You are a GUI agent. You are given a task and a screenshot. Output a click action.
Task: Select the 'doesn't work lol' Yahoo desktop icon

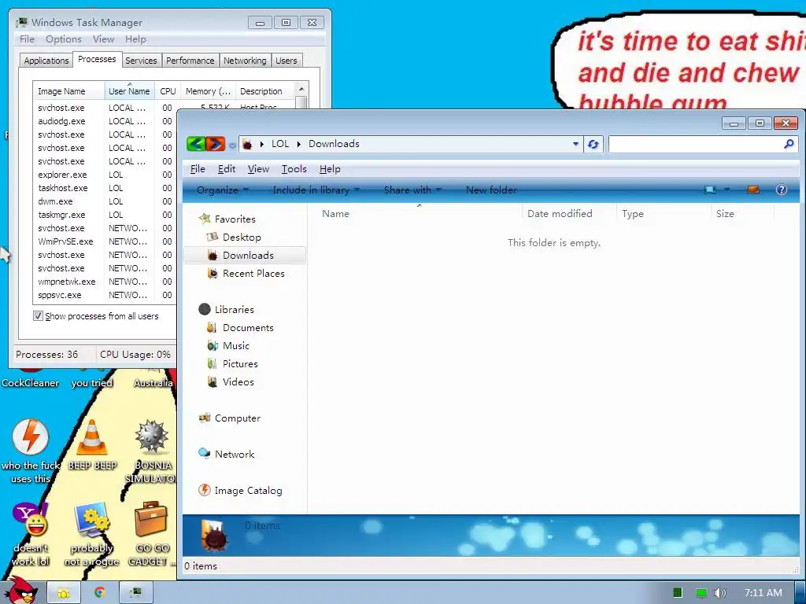(31, 521)
